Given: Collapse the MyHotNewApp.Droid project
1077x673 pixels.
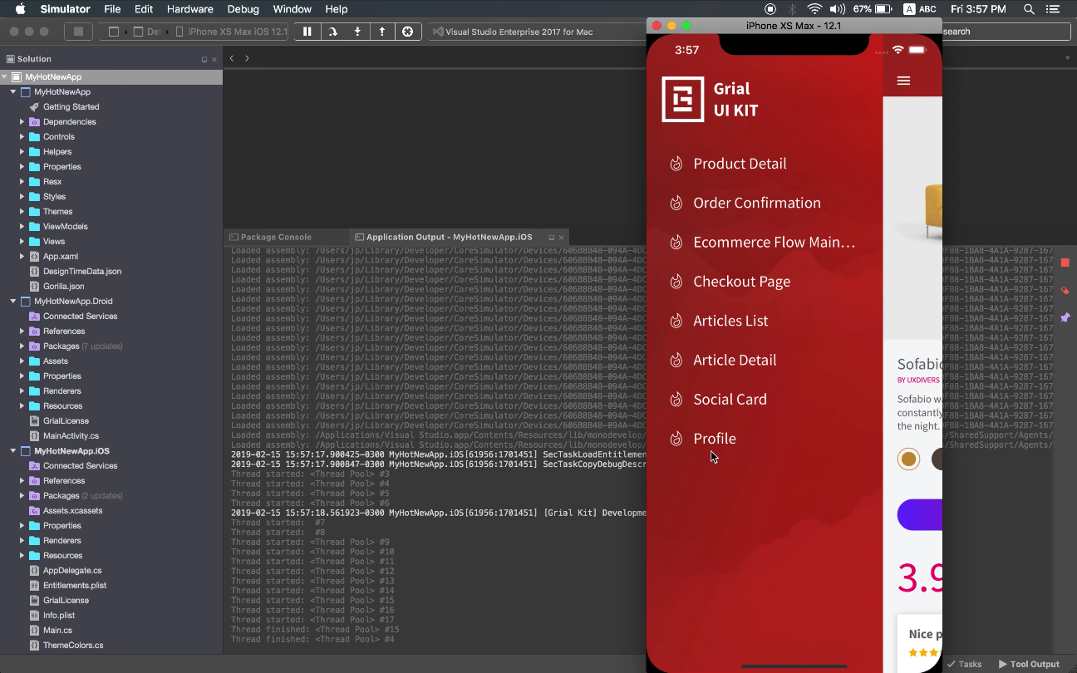Looking at the screenshot, I should coord(13,301).
